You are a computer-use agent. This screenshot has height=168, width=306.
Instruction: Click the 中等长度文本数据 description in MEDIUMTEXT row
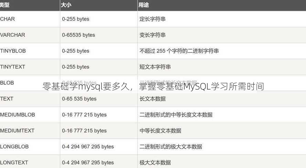click(x=161, y=131)
